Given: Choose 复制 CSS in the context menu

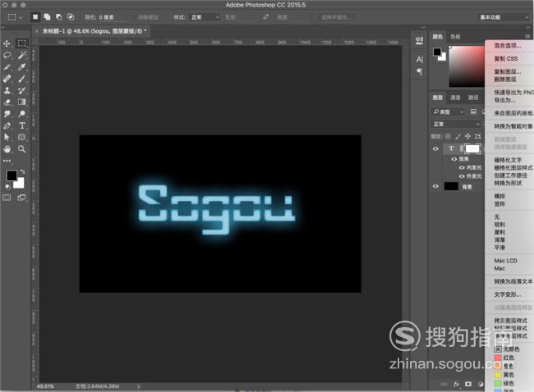Looking at the screenshot, I should pyautogui.click(x=506, y=58).
